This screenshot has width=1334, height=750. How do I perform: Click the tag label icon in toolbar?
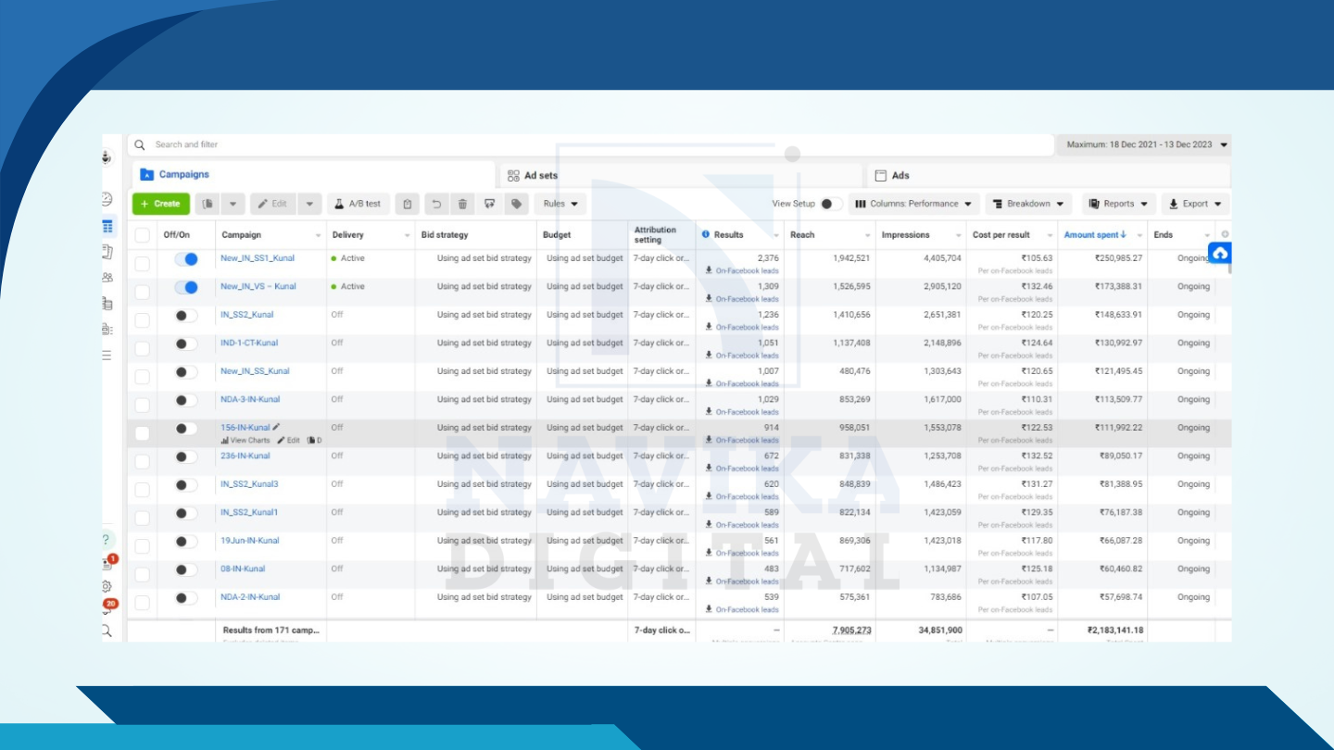(517, 204)
